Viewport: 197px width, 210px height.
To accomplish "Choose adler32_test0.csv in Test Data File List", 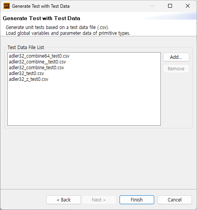I will click(27, 73).
